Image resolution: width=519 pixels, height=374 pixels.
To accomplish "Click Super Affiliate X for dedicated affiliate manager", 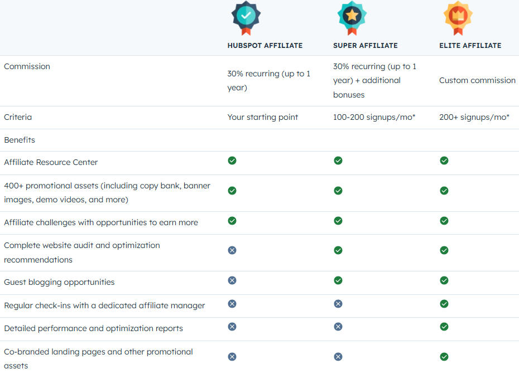I will tap(338, 304).
